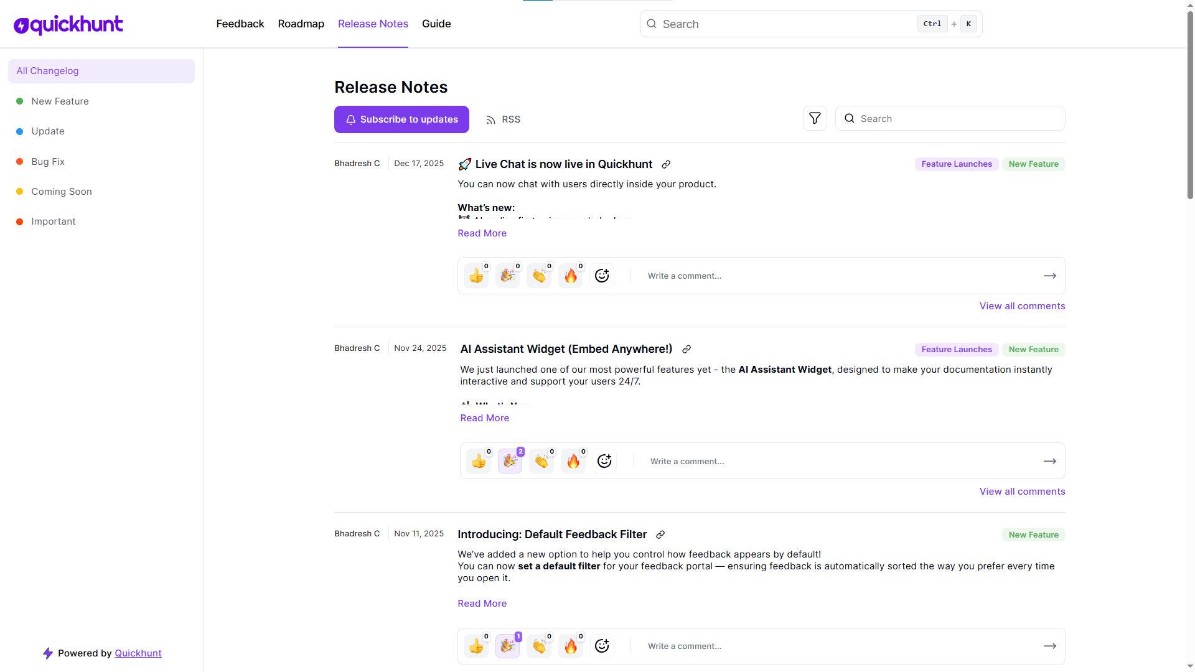
Task: Toggle party popper reaction on AI Assistant post
Action: coord(510,461)
